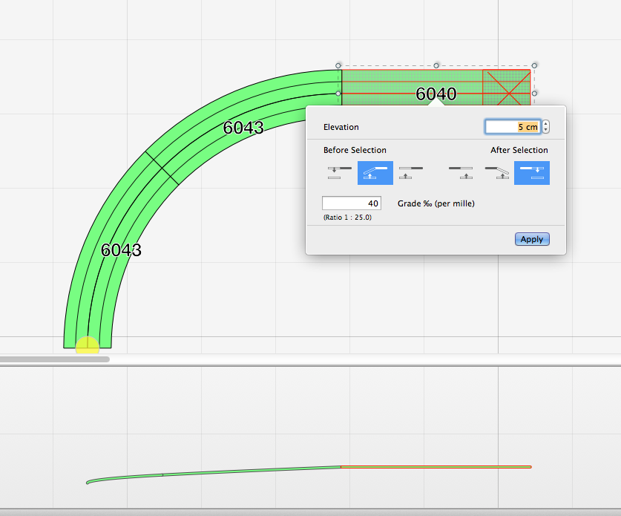The image size is (621, 516).
Task: Select the level start icon in Before Selection
Action: pyautogui.click(x=338, y=172)
